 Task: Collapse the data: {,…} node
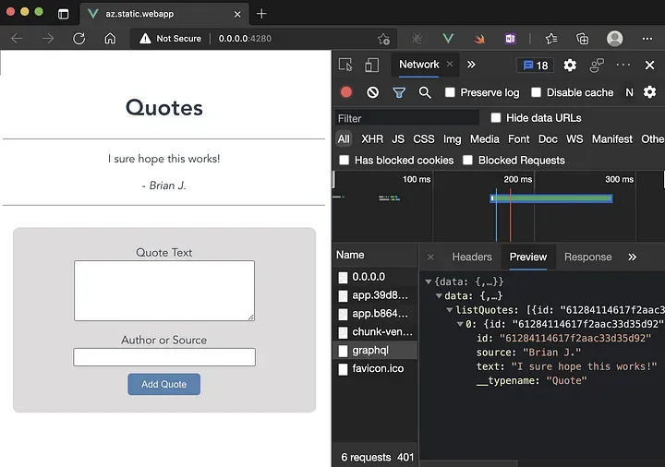click(439, 295)
